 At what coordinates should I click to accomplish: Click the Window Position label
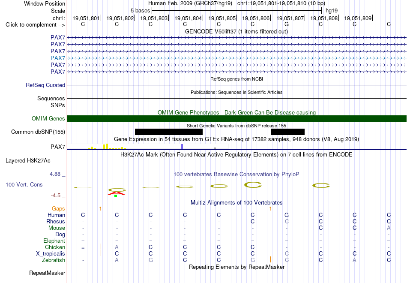45,3
